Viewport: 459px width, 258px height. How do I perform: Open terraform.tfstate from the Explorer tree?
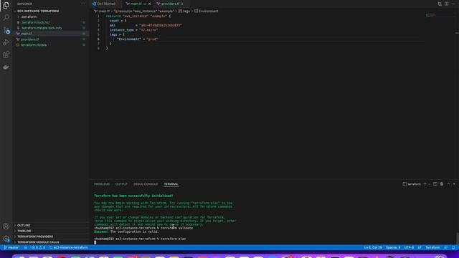point(51,44)
